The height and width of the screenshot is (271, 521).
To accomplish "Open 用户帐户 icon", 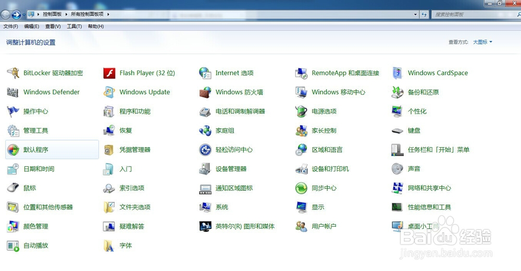I will pyautogui.click(x=301, y=227).
